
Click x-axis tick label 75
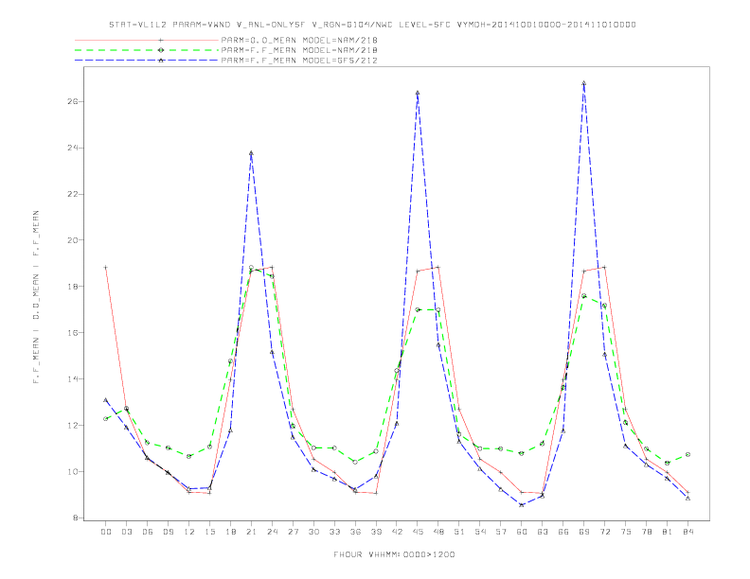coord(626,532)
